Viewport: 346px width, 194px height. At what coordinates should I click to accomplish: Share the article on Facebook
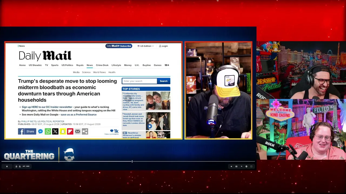pyautogui.click(x=27, y=131)
